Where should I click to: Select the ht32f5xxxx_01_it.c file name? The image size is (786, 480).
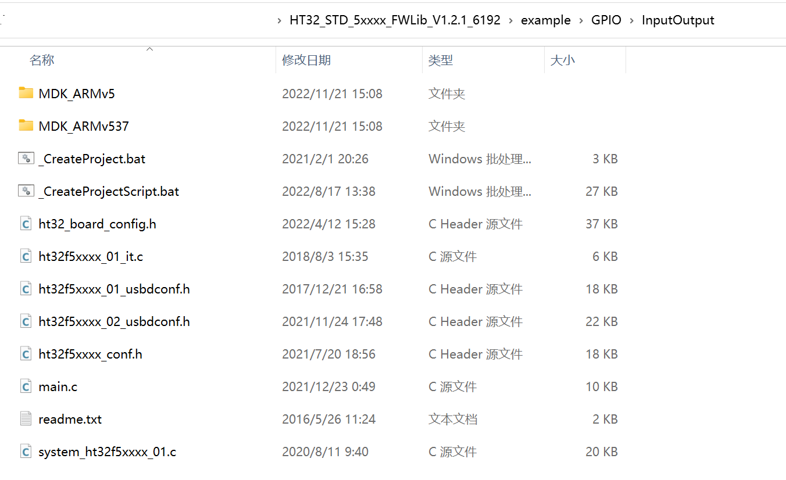coord(91,256)
